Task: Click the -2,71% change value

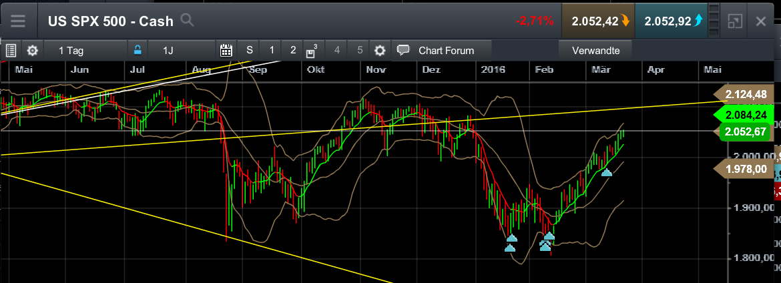Action: [x=535, y=21]
